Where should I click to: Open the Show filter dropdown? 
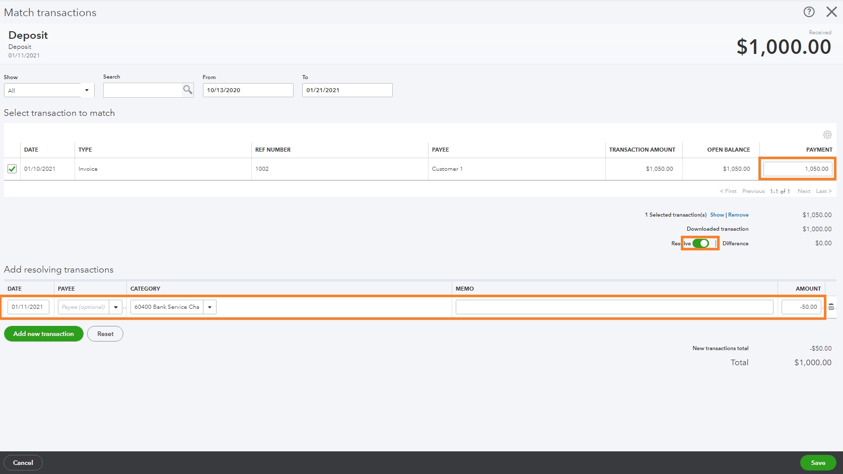[x=87, y=90]
